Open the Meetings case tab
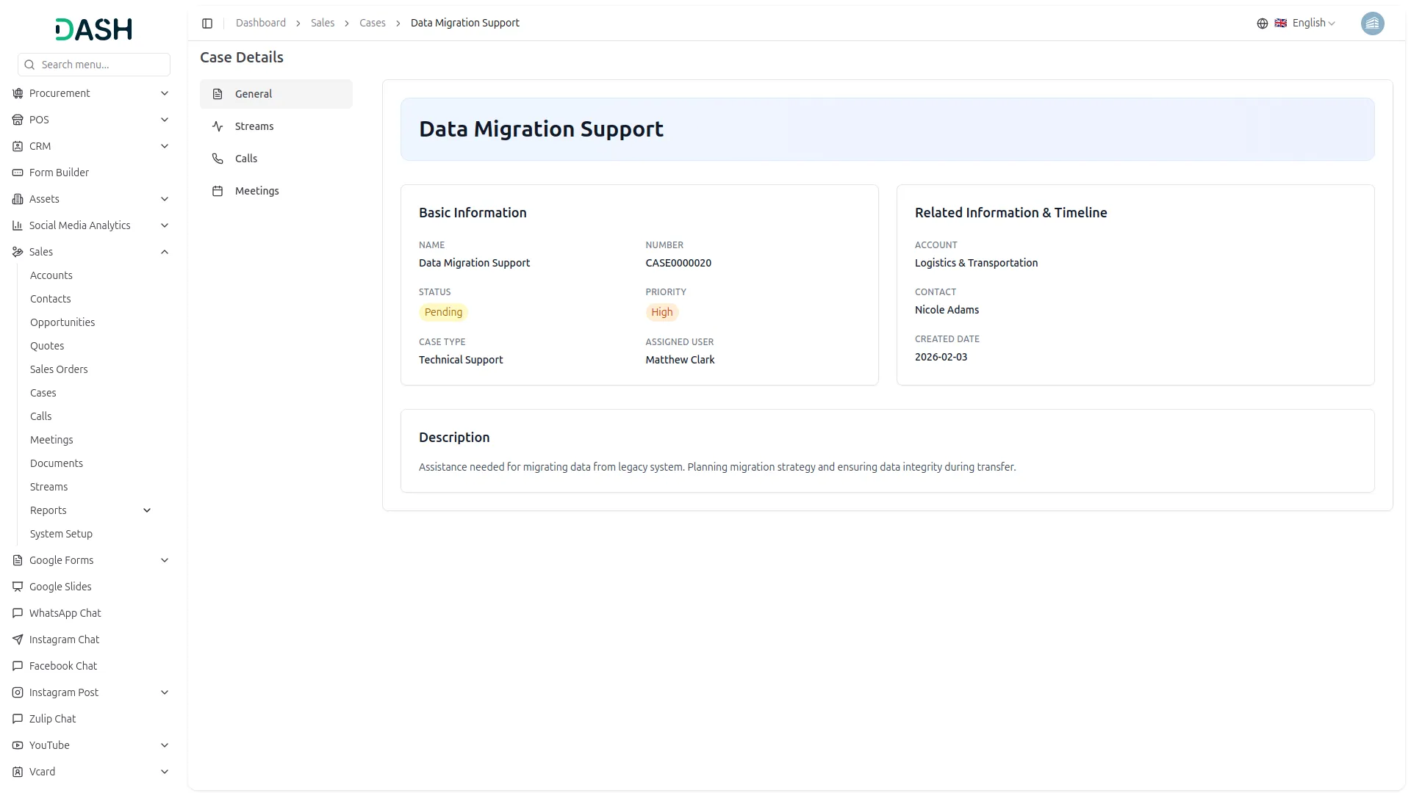Viewport: 1411px width, 793px height. click(276, 191)
